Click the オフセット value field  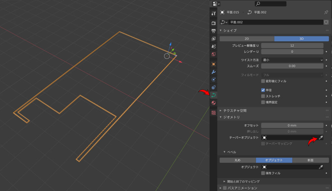292,125
